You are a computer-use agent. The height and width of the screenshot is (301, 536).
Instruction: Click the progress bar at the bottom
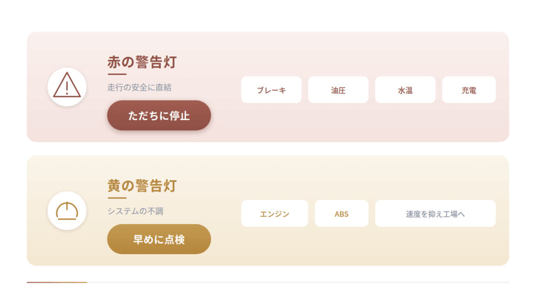coord(268,282)
